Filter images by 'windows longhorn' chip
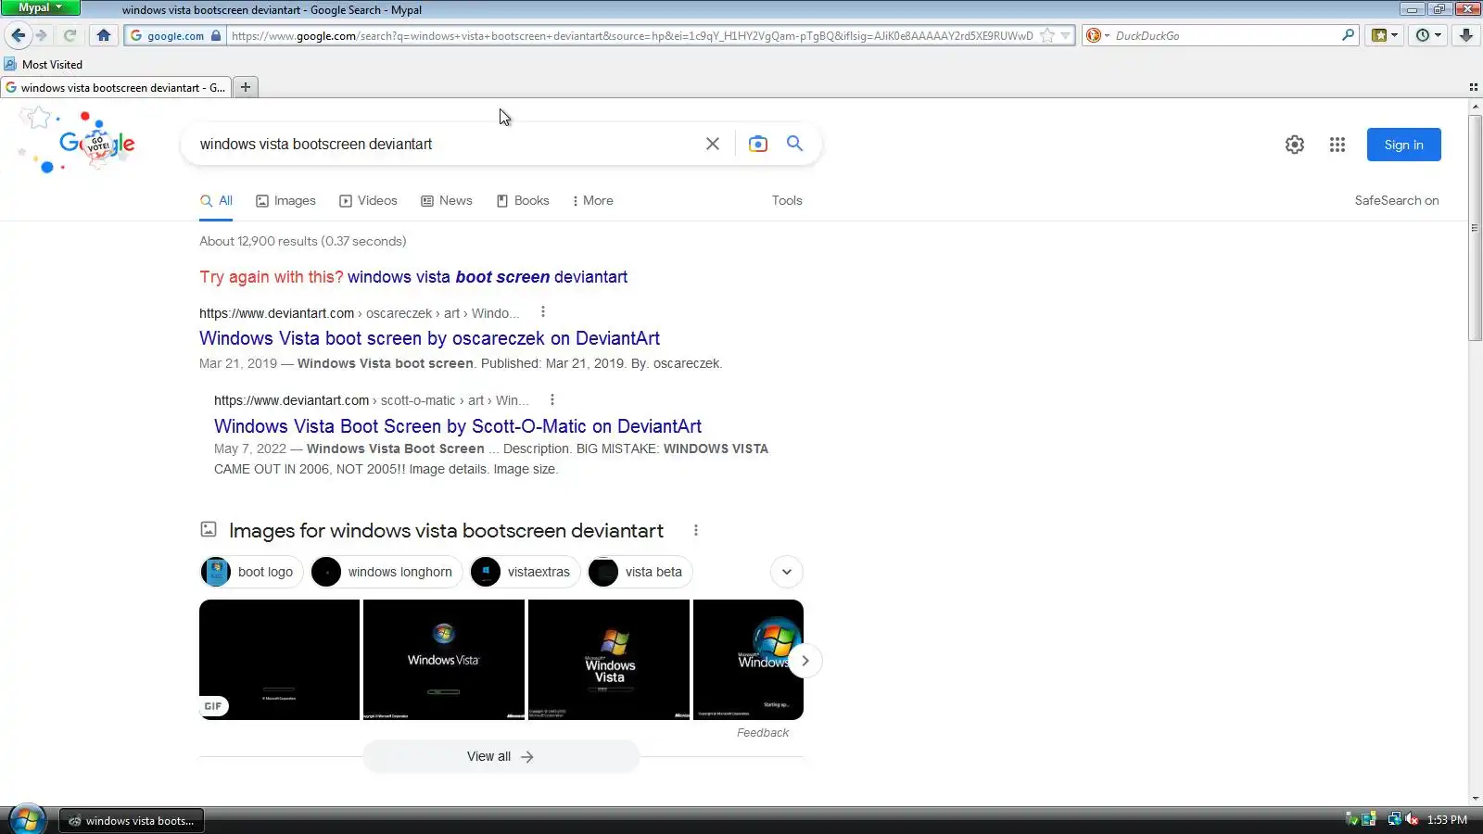 coord(387,572)
